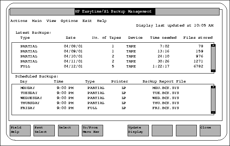Click the Close function key

click(x=210, y=130)
